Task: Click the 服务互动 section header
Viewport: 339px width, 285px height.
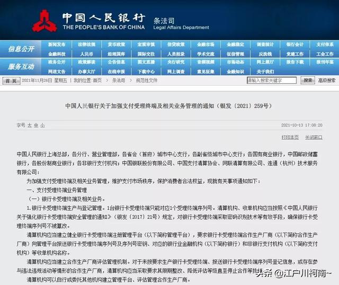Action: pyautogui.click(x=21, y=67)
